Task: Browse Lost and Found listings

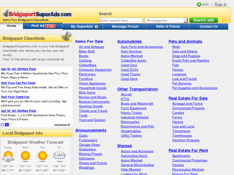Action: pos(184,79)
